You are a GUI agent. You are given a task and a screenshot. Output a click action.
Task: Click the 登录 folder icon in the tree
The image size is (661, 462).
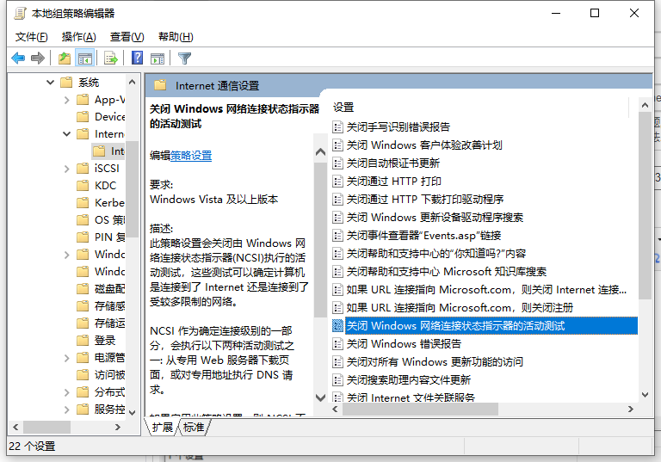[83, 340]
